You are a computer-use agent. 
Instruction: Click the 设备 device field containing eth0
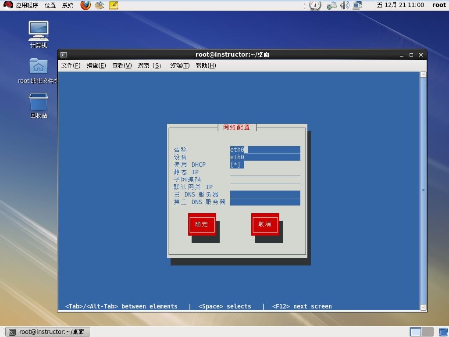265,157
